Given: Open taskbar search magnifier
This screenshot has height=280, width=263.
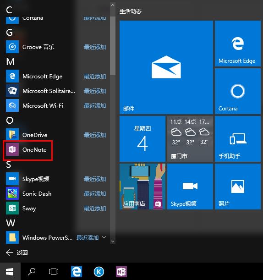Looking at the screenshot, I should [x=32, y=271].
